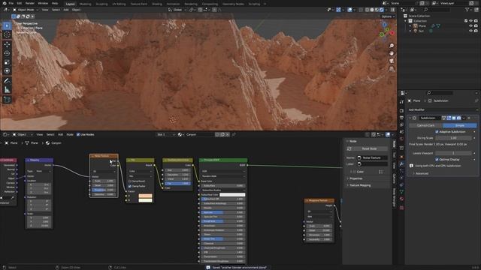Activate the Select Box tool
The height and width of the screenshot is (270, 481).
click(x=7, y=25)
